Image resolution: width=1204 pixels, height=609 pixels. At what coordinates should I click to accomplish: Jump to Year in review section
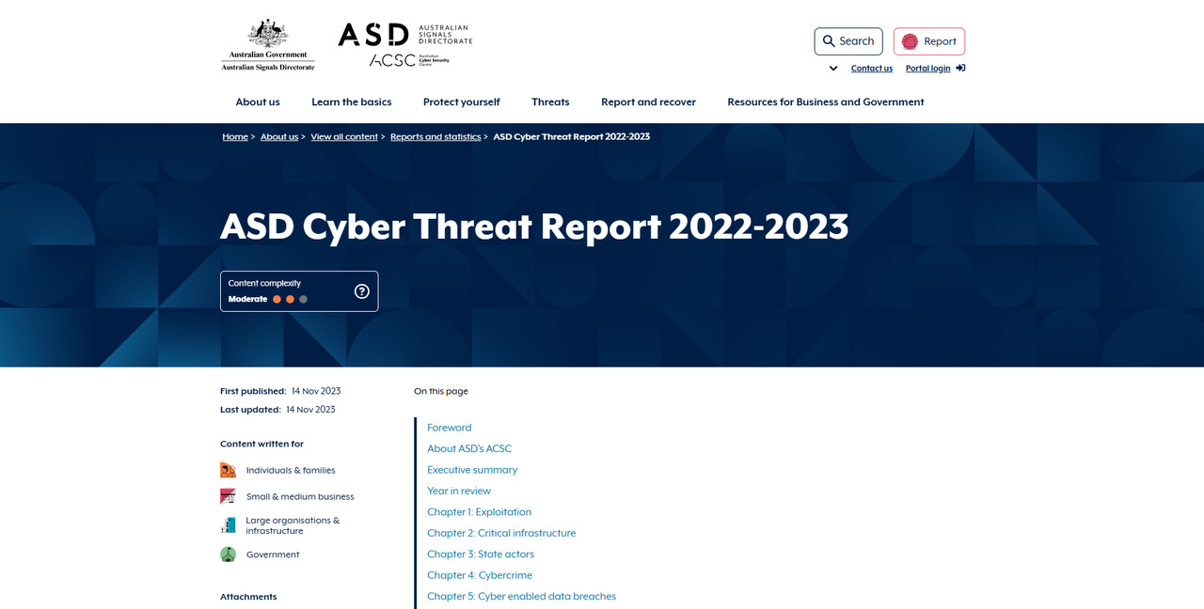click(459, 491)
